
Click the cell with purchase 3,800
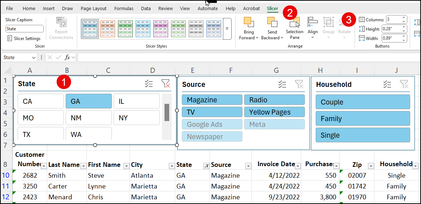pos(320,197)
